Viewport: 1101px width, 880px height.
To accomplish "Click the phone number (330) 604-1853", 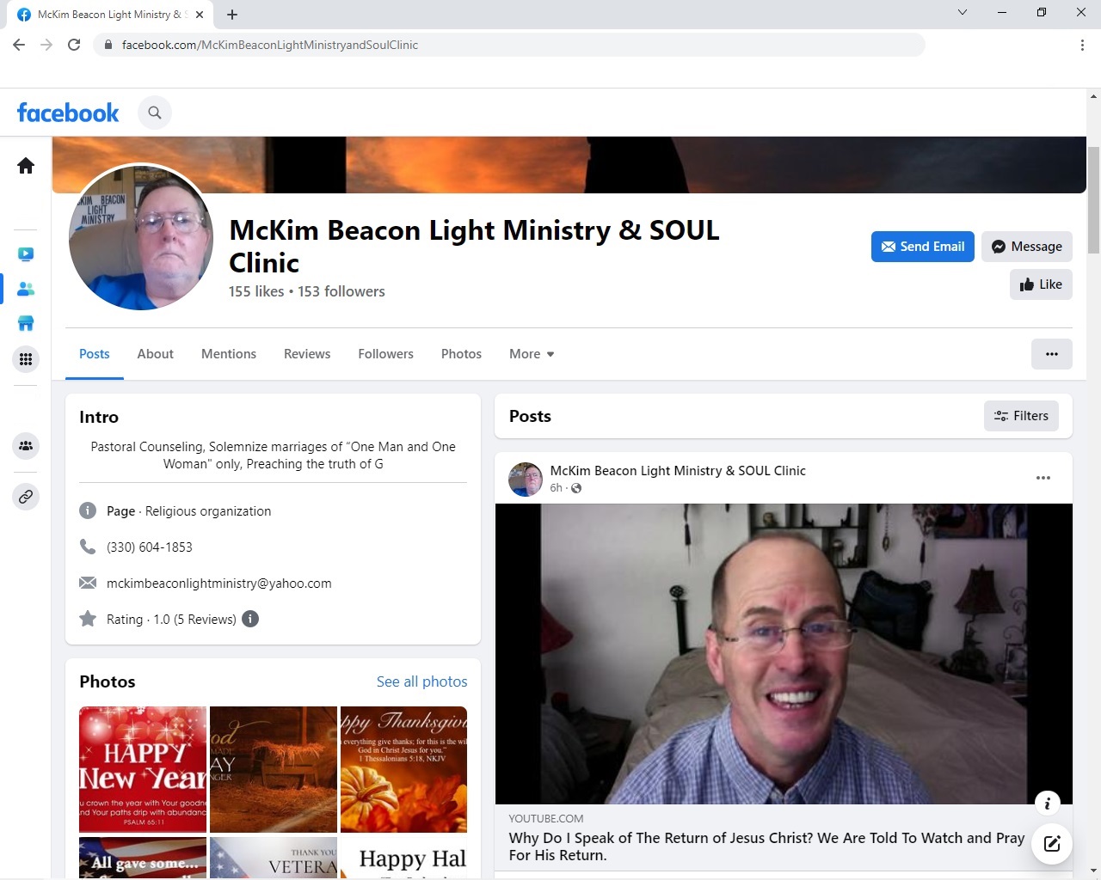I will coord(150,547).
